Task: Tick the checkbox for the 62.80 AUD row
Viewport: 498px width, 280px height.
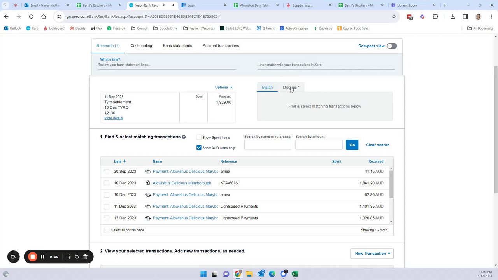Action: 107,195
